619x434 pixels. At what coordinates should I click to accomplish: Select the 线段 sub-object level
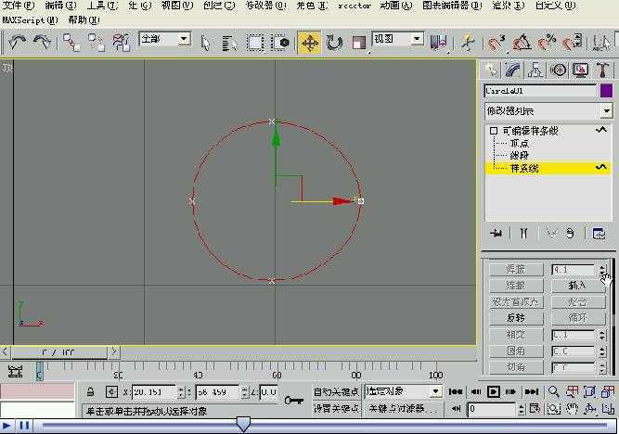pyautogui.click(x=519, y=156)
